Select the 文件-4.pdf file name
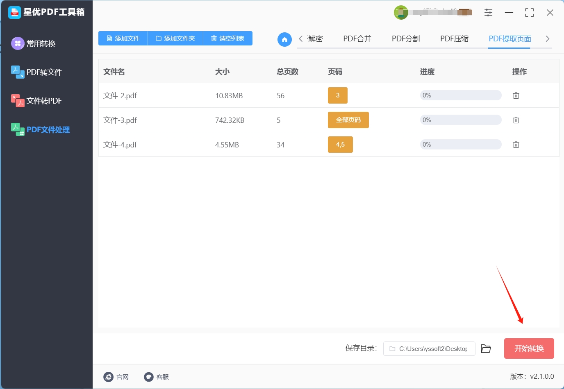Image resolution: width=564 pixels, height=389 pixels. pos(120,145)
